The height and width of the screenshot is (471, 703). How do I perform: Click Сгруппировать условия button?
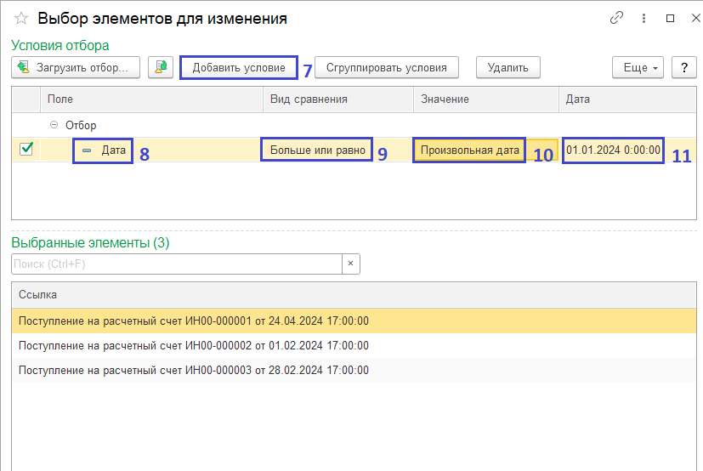pos(386,67)
